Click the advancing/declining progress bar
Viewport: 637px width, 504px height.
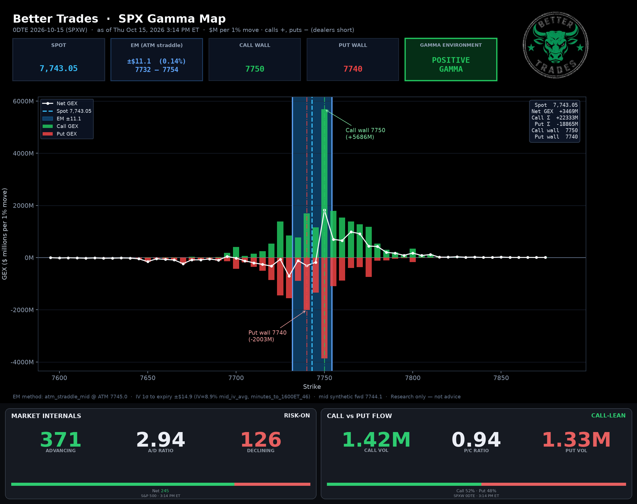tap(161, 484)
